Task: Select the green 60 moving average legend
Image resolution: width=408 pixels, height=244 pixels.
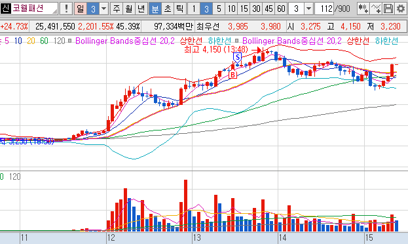Action: [44, 41]
